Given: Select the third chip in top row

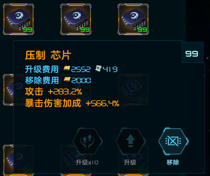Looking at the screenshot, I should [x=133, y=20].
